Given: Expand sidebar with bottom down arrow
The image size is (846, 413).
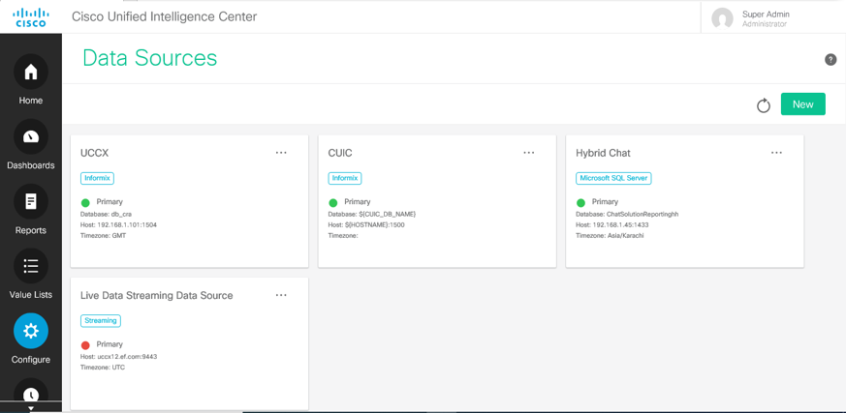Looking at the screenshot, I should [30, 408].
